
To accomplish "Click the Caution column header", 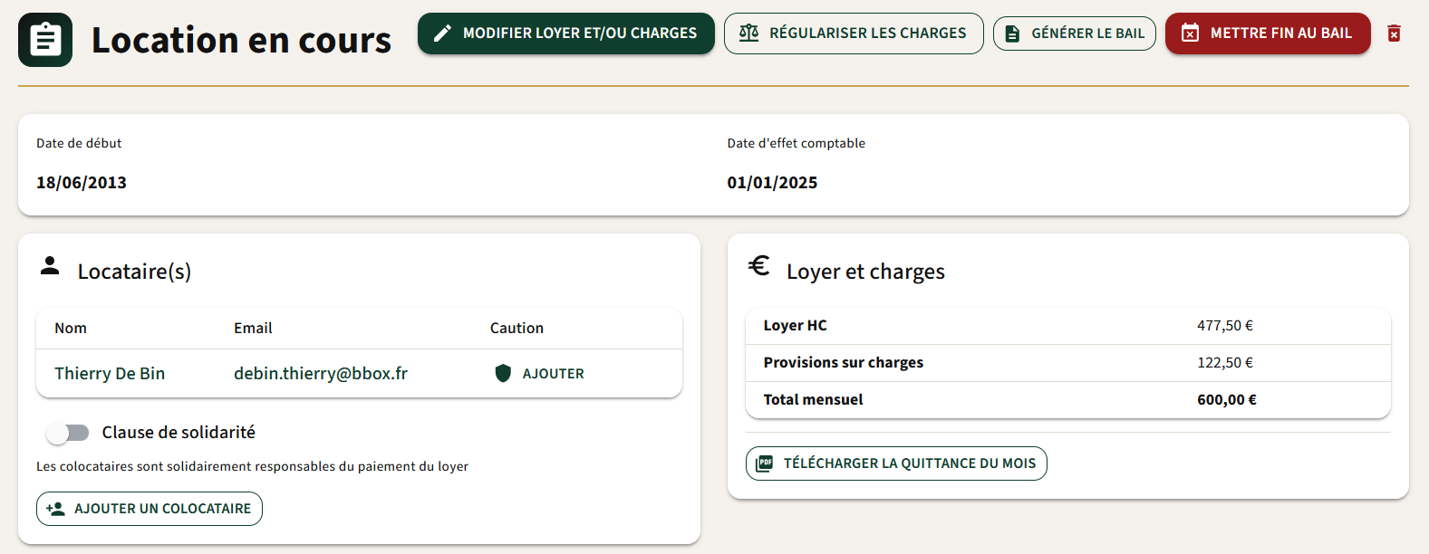I will coord(517,329).
